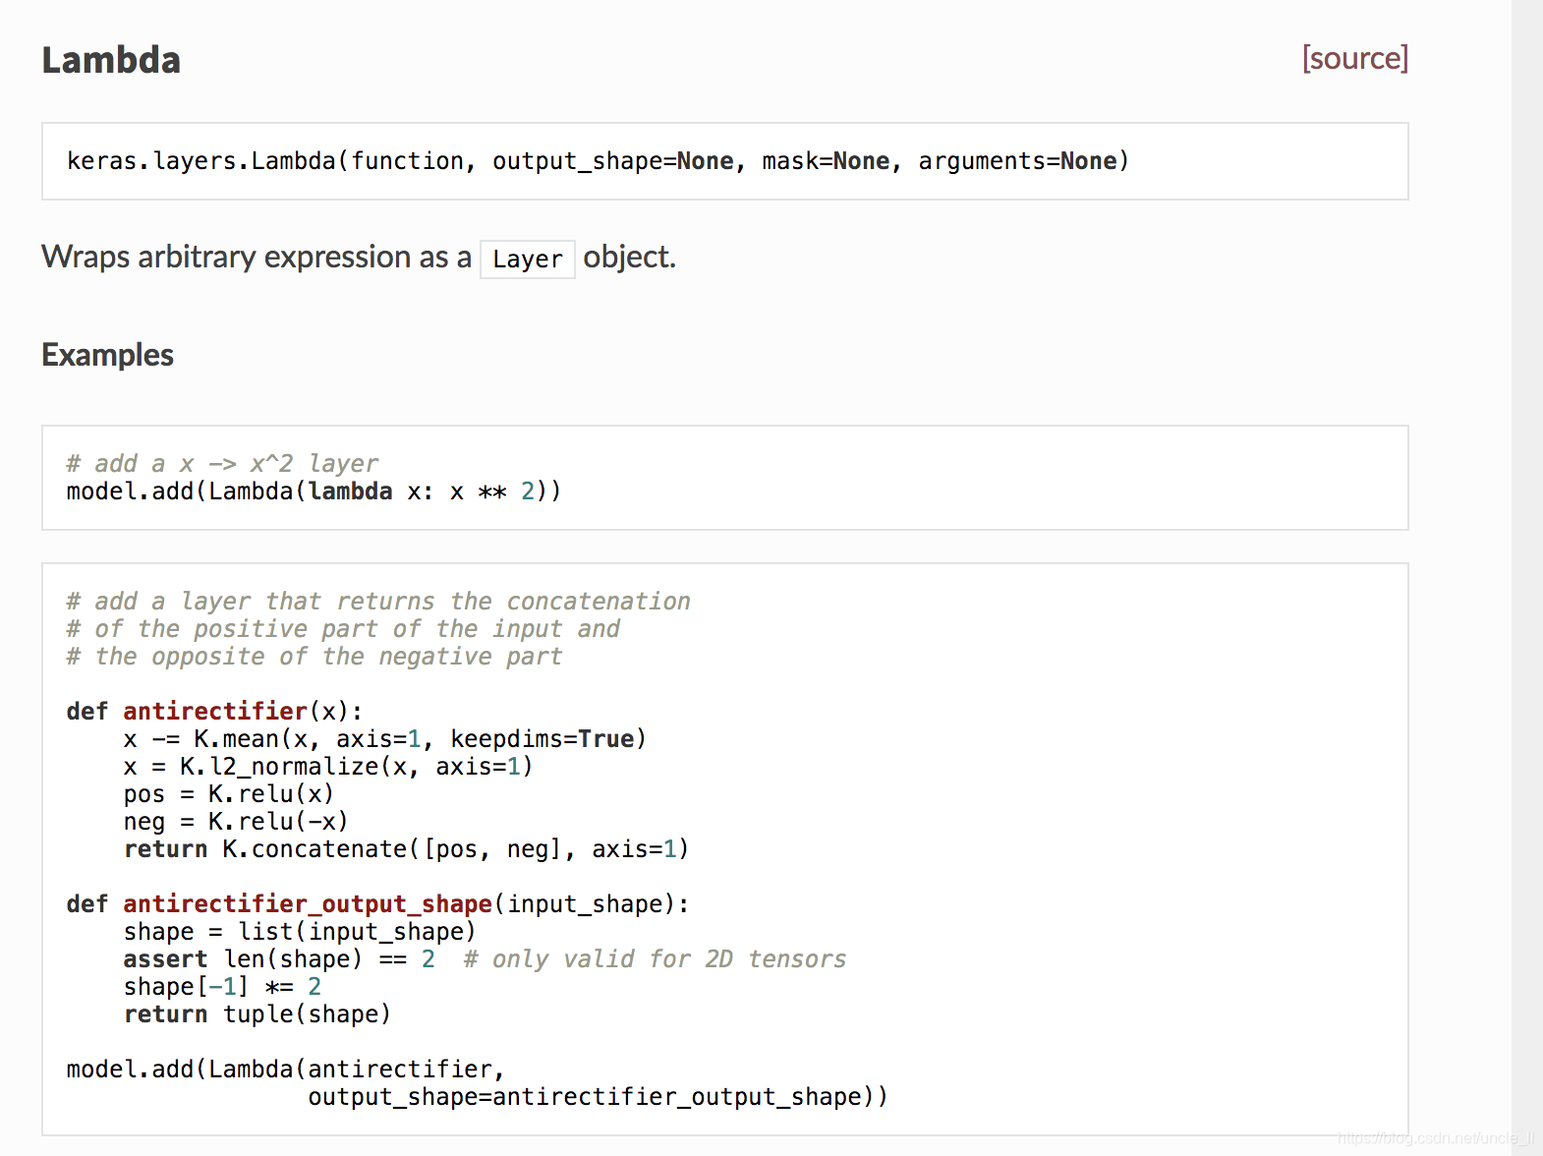The height and width of the screenshot is (1156, 1543).
Task: Click 'def antirectifier_output_shape(input_shape):' line
Action: coord(377,903)
